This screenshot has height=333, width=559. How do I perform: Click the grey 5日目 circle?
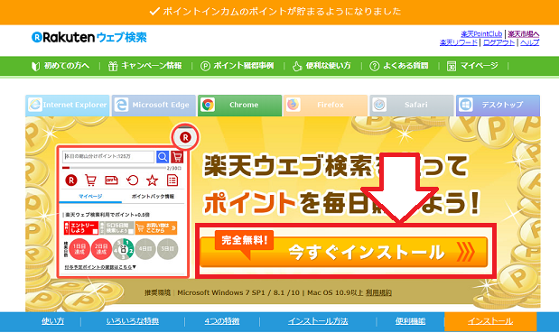pos(168,249)
